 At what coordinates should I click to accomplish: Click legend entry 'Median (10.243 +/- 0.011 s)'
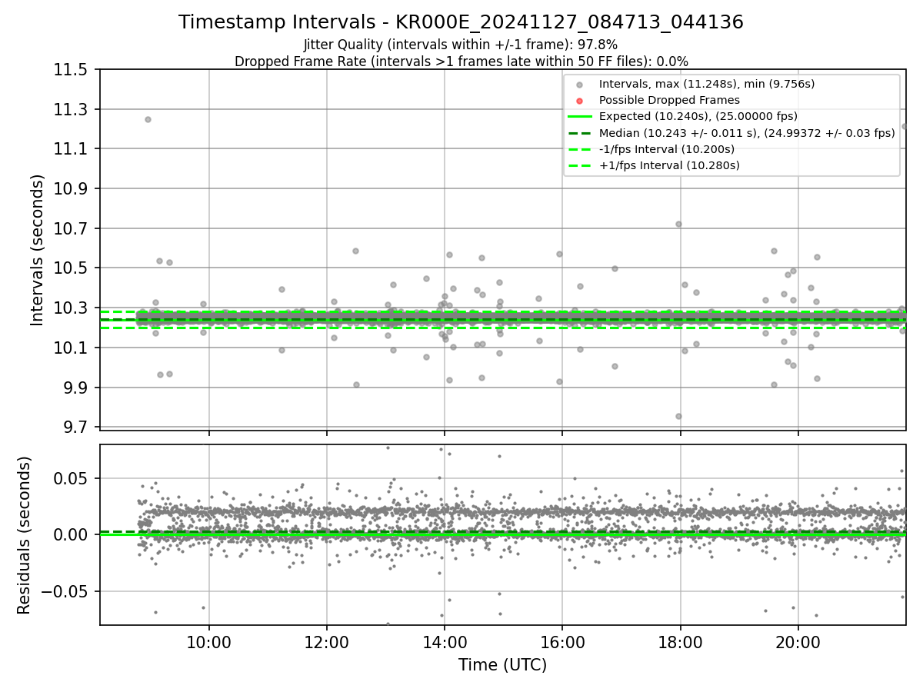coord(747,133)
